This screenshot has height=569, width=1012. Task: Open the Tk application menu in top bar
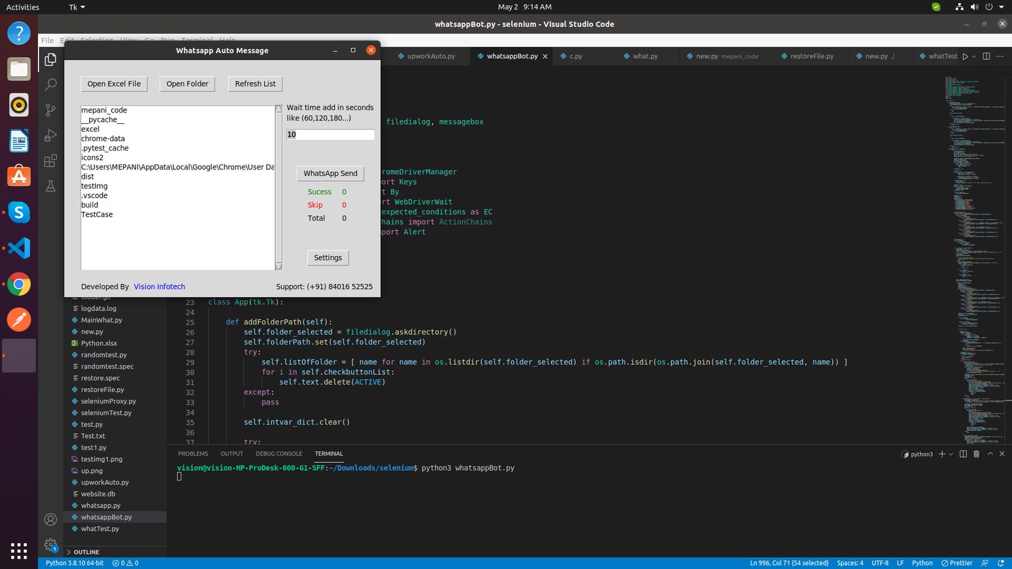pos(77,7)
